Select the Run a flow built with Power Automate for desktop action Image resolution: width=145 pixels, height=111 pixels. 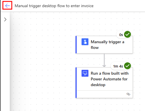[x=104, y=83]
